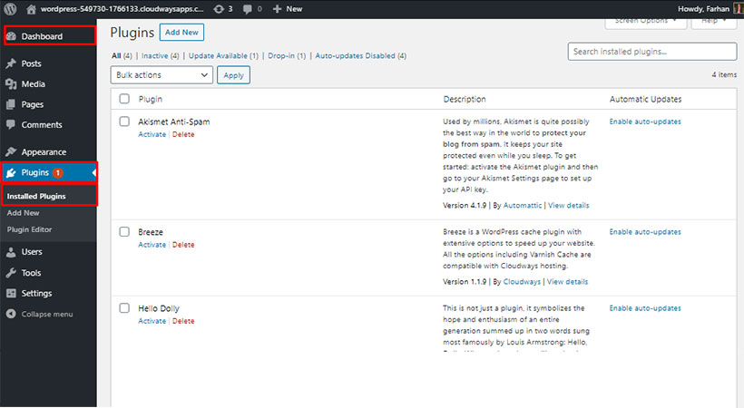Open the Pages menu

[33, 104]
